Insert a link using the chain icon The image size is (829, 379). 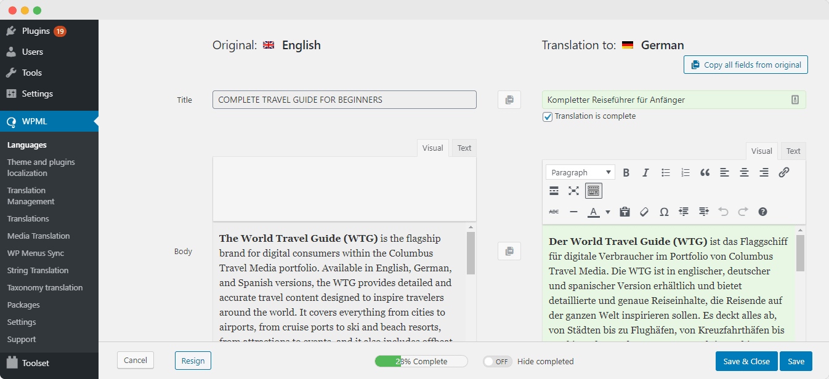(783, 173)
